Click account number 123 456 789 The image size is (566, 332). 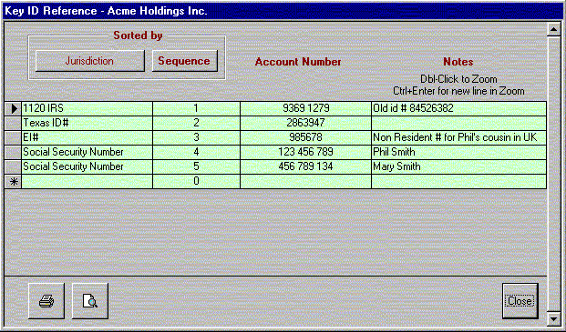coord(305,152)
